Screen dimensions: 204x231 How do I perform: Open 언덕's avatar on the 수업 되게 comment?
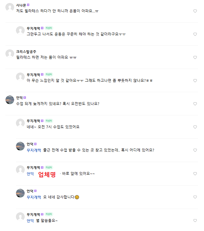click(10, 100)
